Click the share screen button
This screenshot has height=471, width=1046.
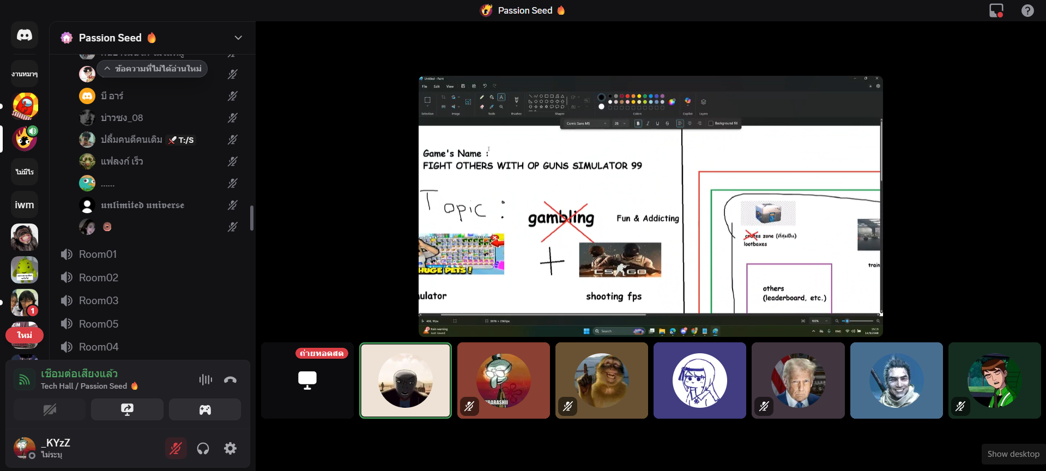coord(127,409)
